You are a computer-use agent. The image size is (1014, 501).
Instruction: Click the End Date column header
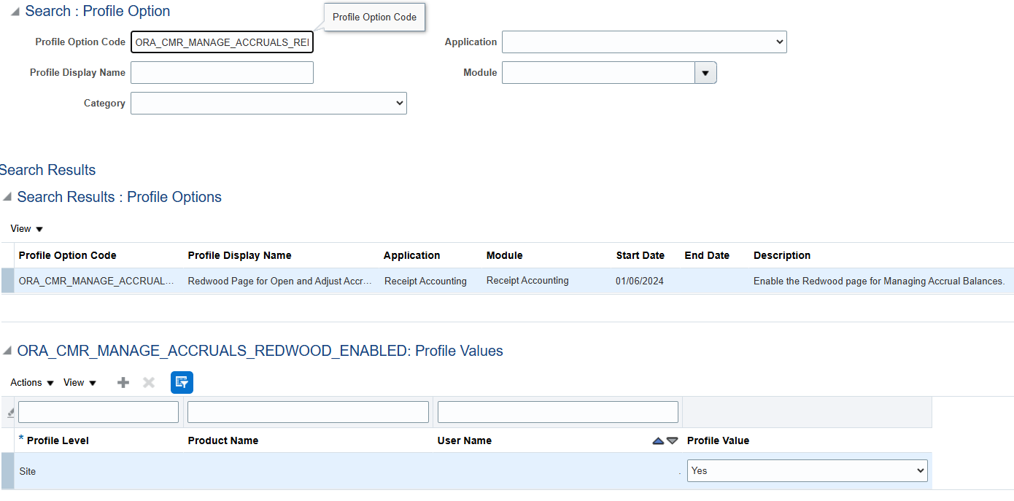point(707,255)
